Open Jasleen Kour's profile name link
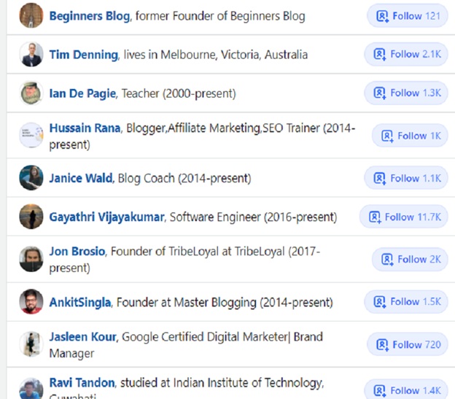455x399 pixels. (x=82, y=337)
